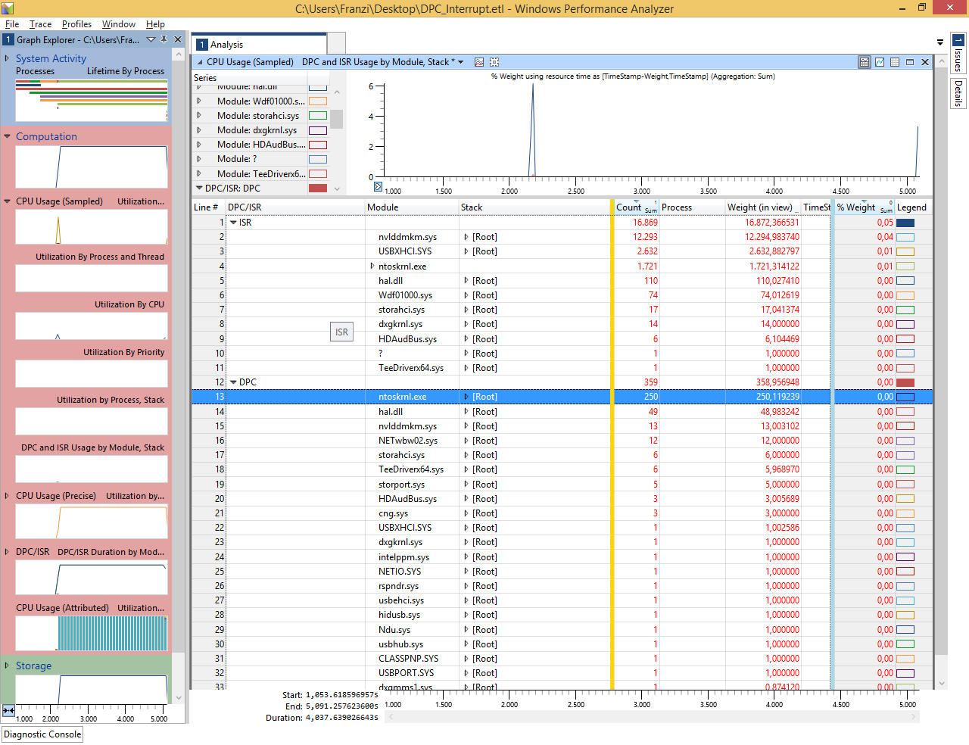The height and width of the screenshot is (745, 969).
Task: Click the % Weight column header
Action: pos(864,207)
